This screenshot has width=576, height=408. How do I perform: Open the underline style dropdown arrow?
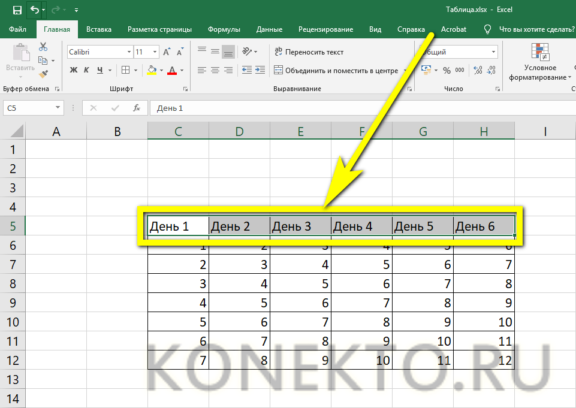(x=110, y=70)
